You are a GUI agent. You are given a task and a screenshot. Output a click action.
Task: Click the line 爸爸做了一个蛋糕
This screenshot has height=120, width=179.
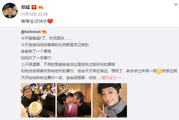36,51
